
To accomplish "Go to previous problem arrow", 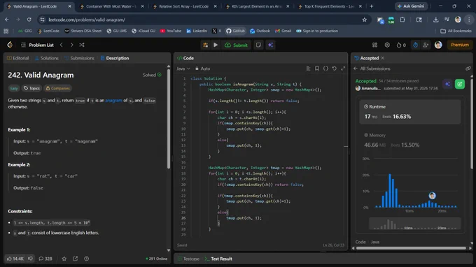I will point(62,45).
